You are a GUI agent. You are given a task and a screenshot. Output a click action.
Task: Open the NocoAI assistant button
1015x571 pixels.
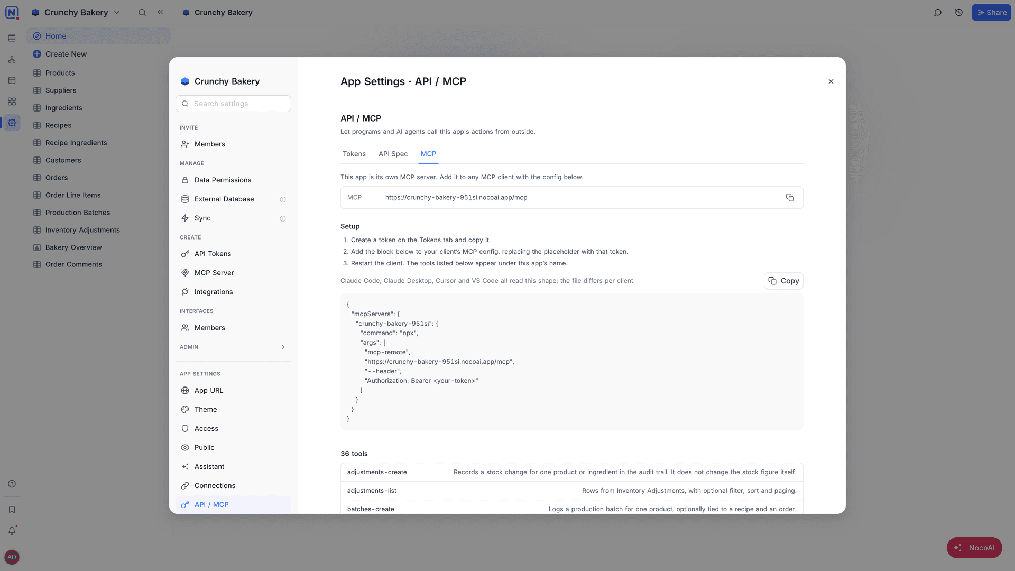coord(974,548)
